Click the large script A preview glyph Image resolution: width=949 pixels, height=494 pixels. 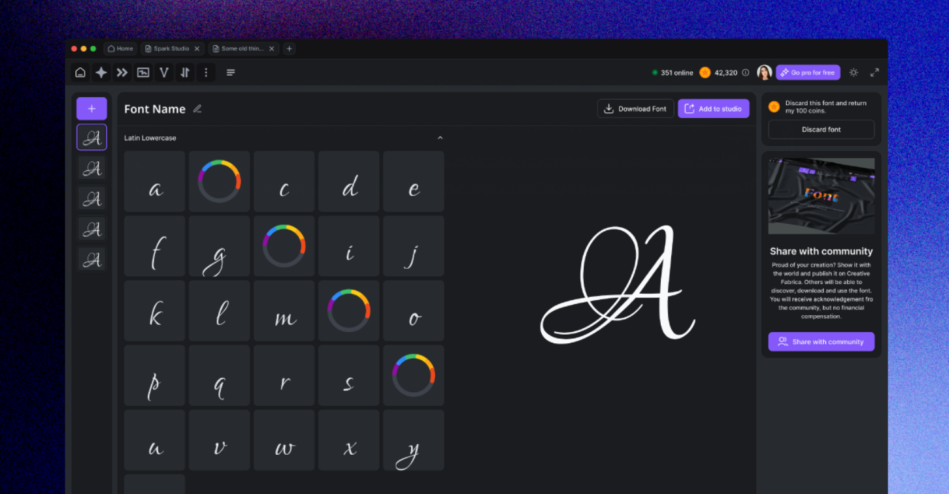(618, 285)
